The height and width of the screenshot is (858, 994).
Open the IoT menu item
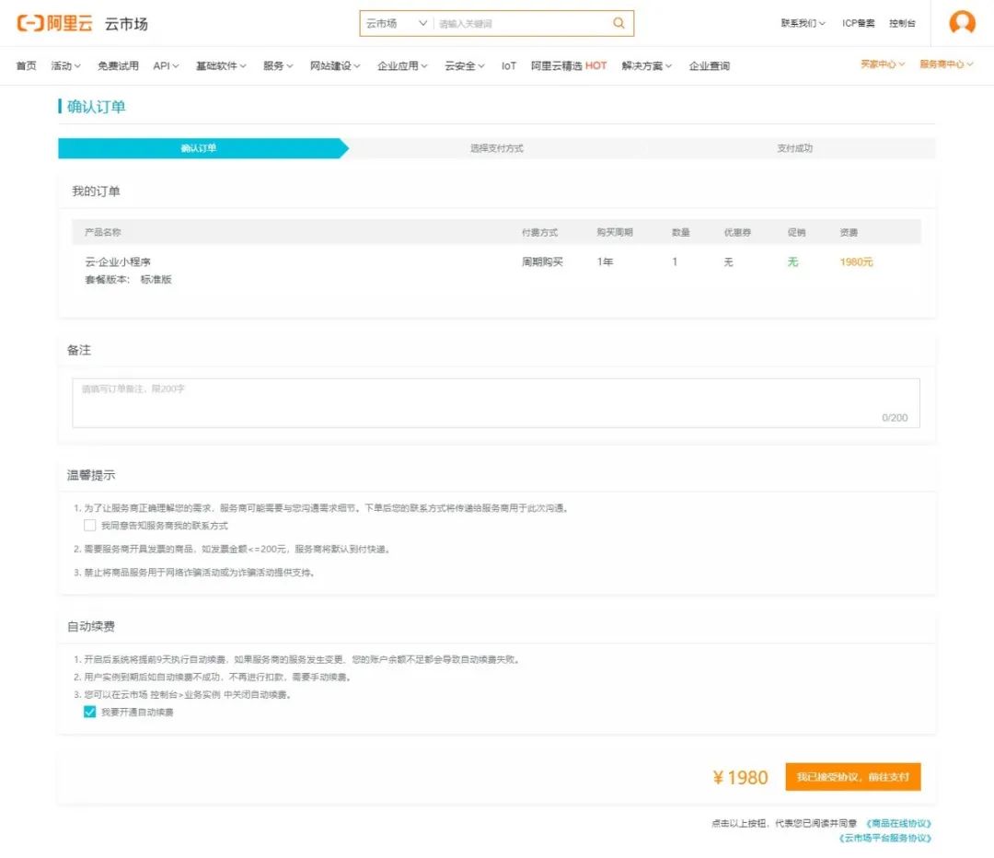point(508,66)
